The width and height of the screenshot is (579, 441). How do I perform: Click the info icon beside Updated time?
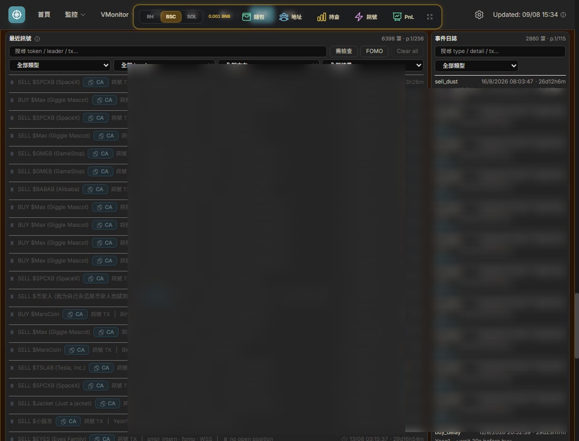coord(563,15)
